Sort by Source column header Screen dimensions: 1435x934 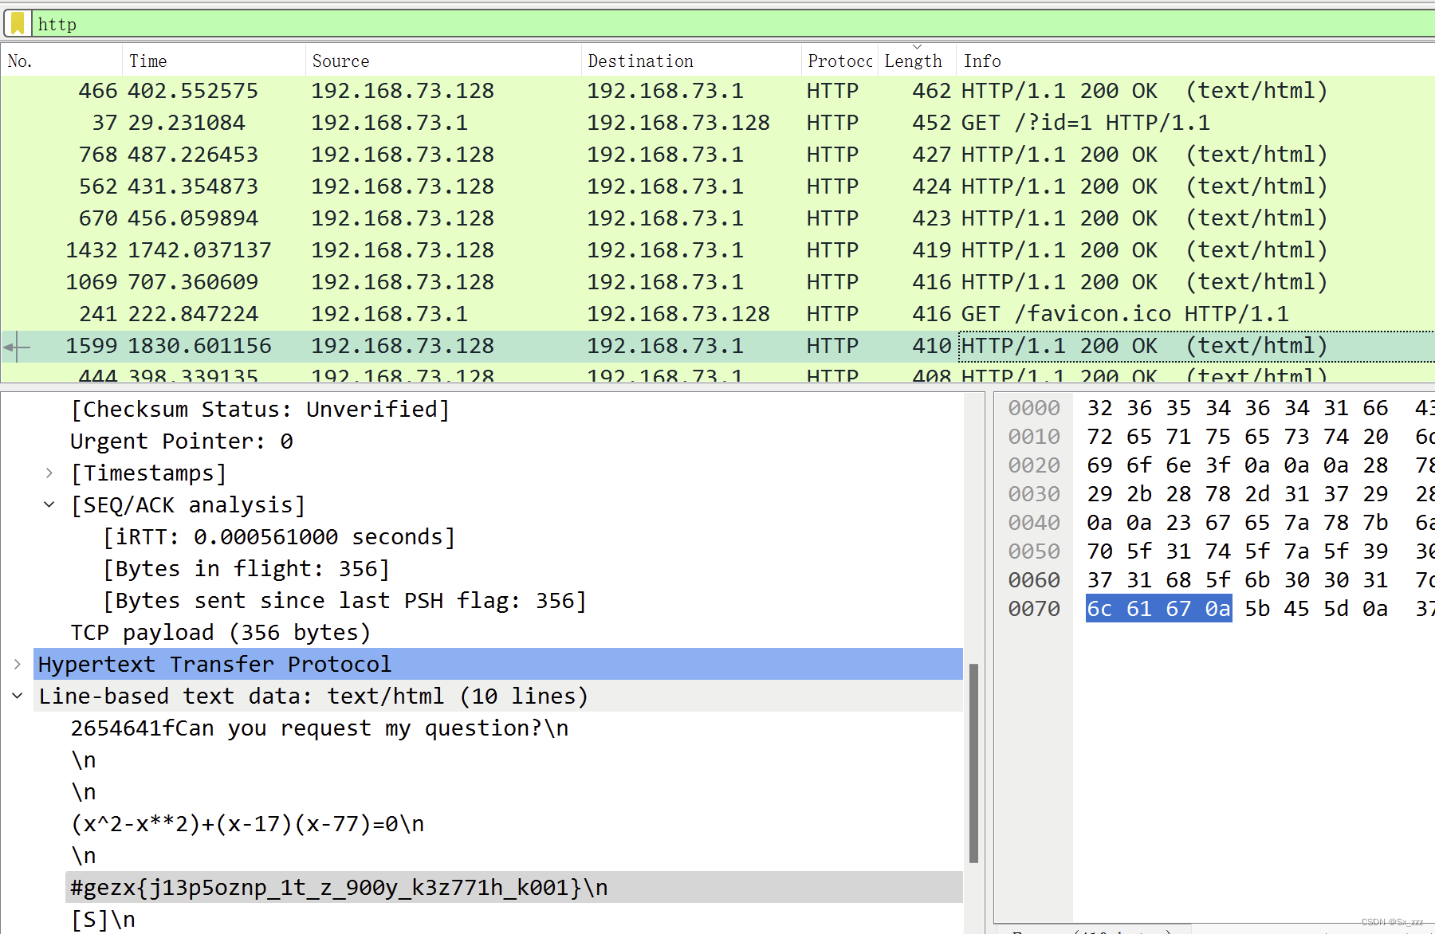click(x=443, y=61)
